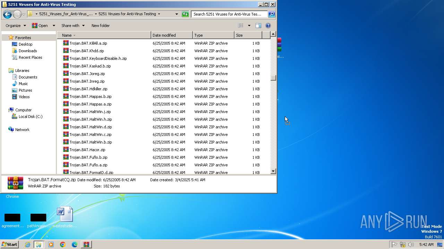Click the file list scroll down arrow

(x=273, y=171)
